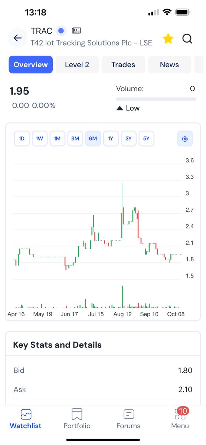Go back using the arrow button

tap(17, 38)
